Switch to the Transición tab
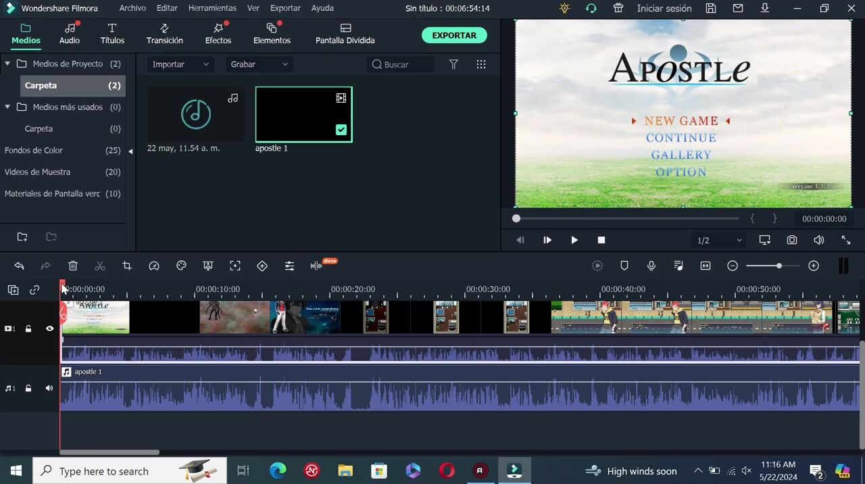 point(164,34)
